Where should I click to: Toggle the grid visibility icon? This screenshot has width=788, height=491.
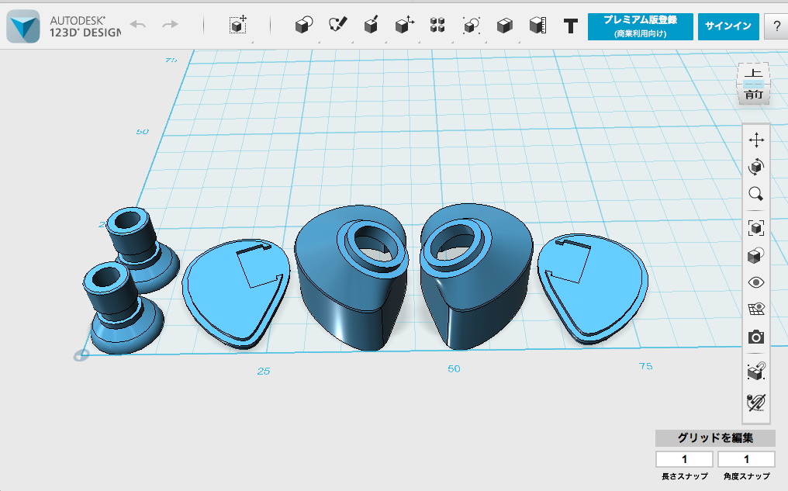(756, 309)
